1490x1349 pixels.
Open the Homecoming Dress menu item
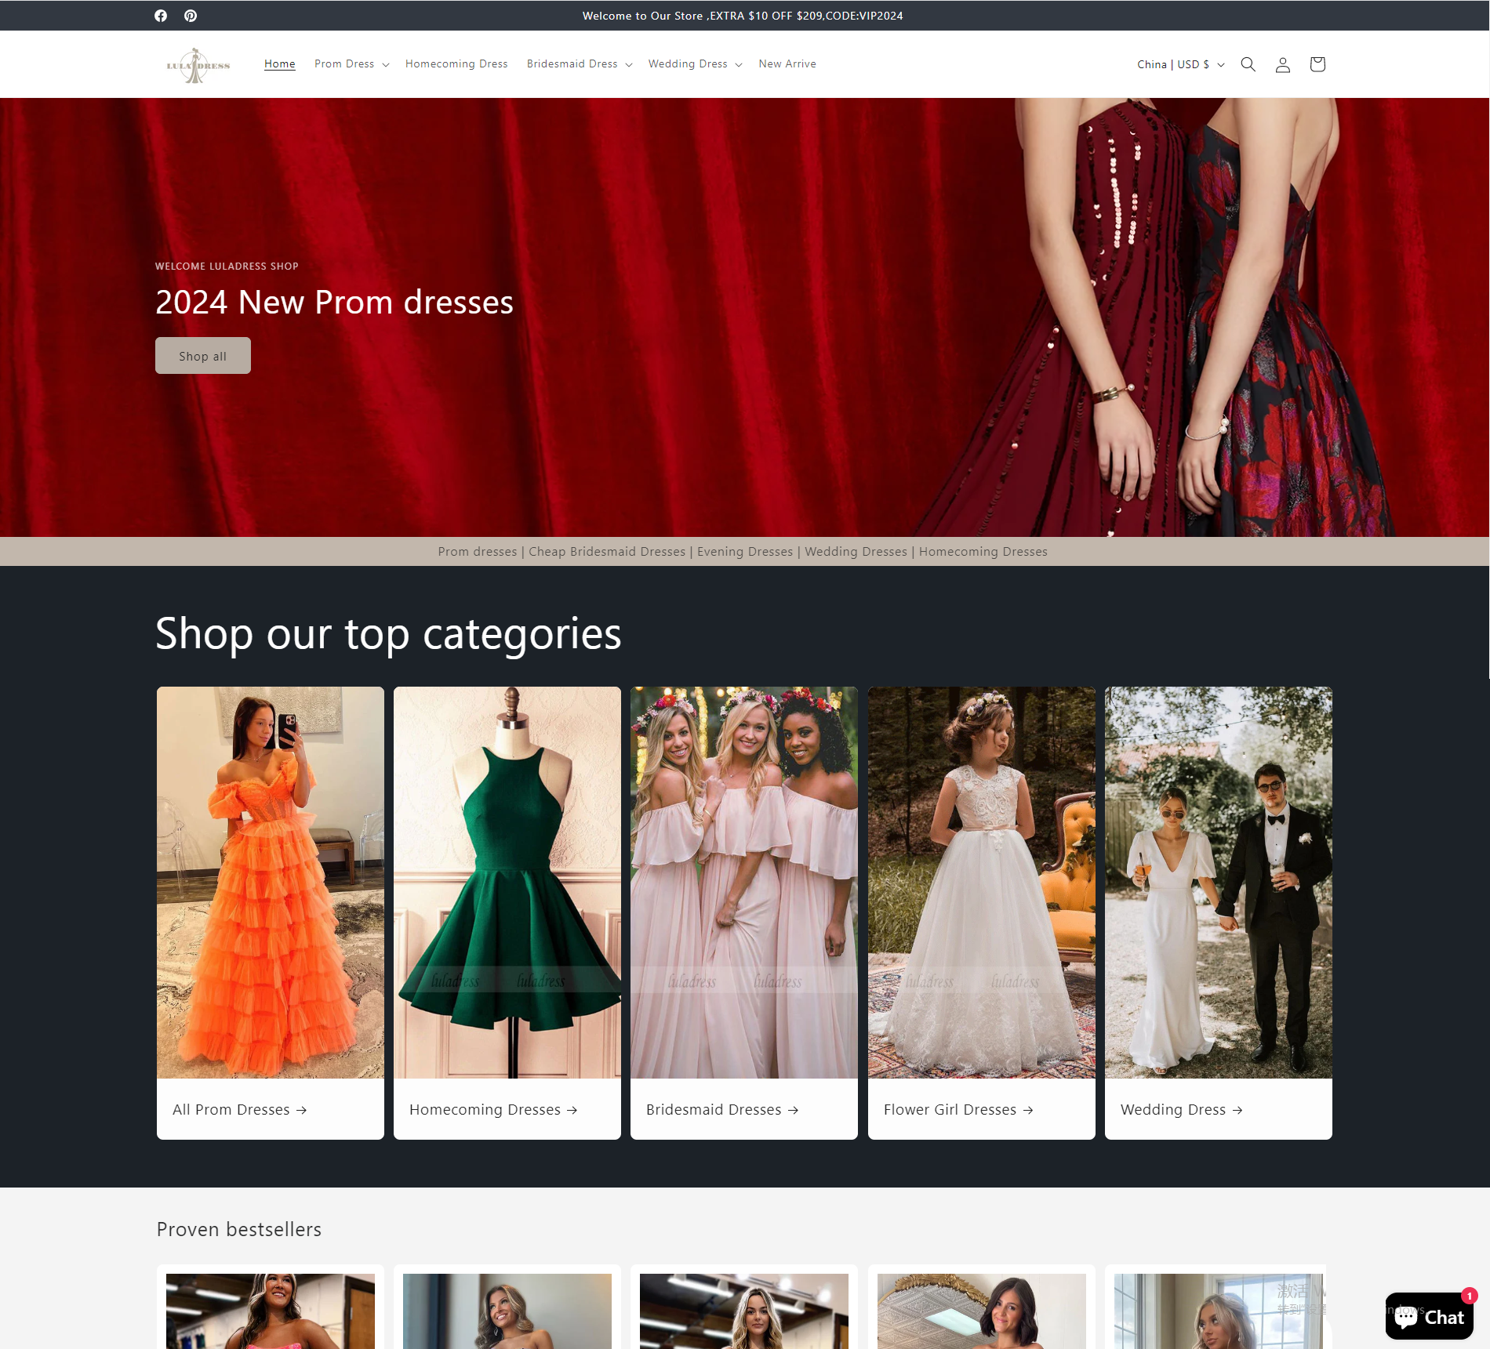tap(456, 64)
